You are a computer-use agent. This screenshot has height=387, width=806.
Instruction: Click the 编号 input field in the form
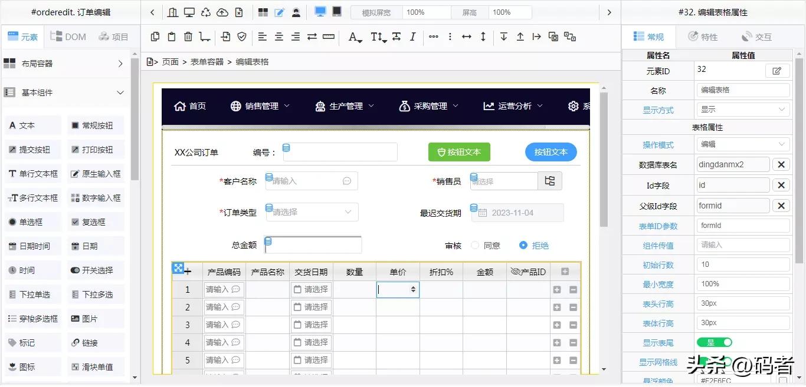(x=340, y=152)
